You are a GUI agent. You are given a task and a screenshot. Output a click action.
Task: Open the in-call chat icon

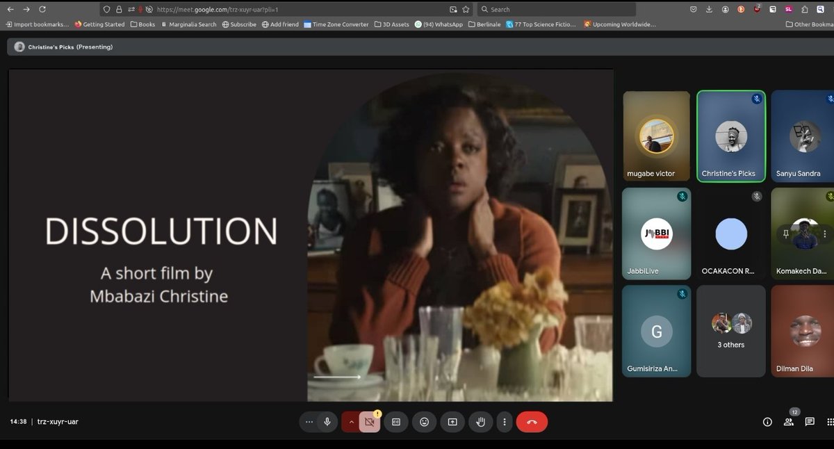point(810,422)
